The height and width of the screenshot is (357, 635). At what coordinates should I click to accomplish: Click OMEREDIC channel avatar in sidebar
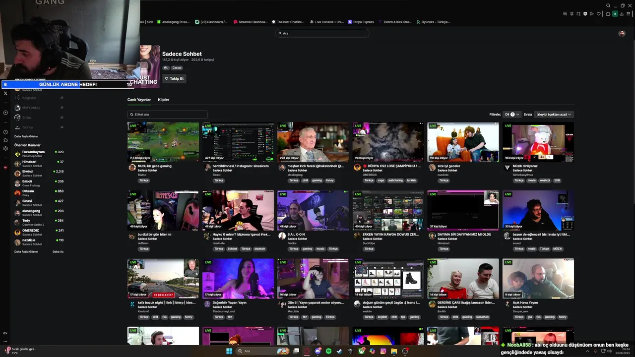click(x=17, y=232)
